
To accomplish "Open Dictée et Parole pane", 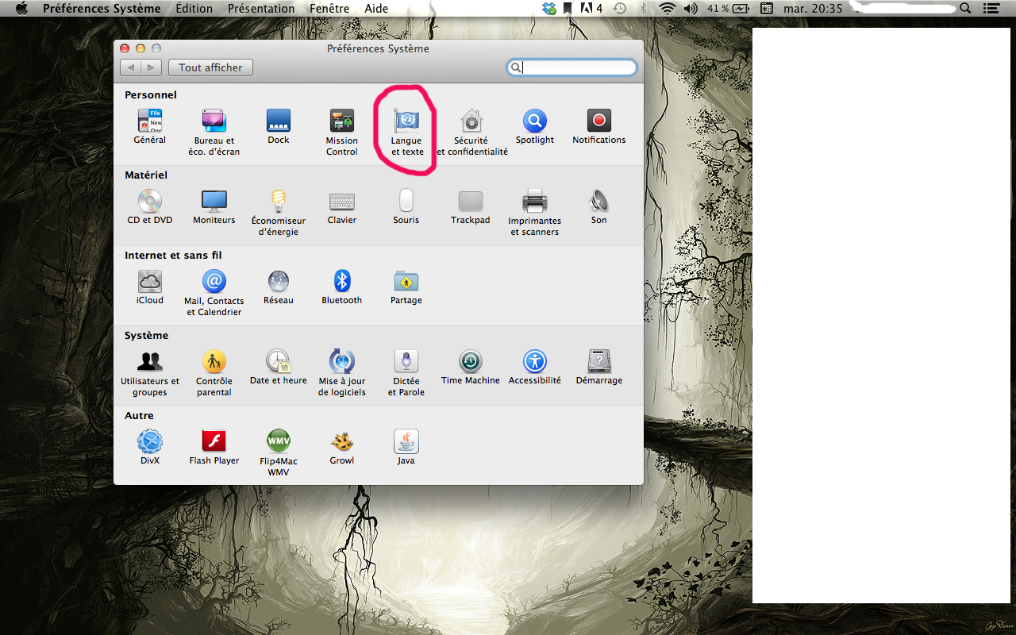I will tap(406, 373).
